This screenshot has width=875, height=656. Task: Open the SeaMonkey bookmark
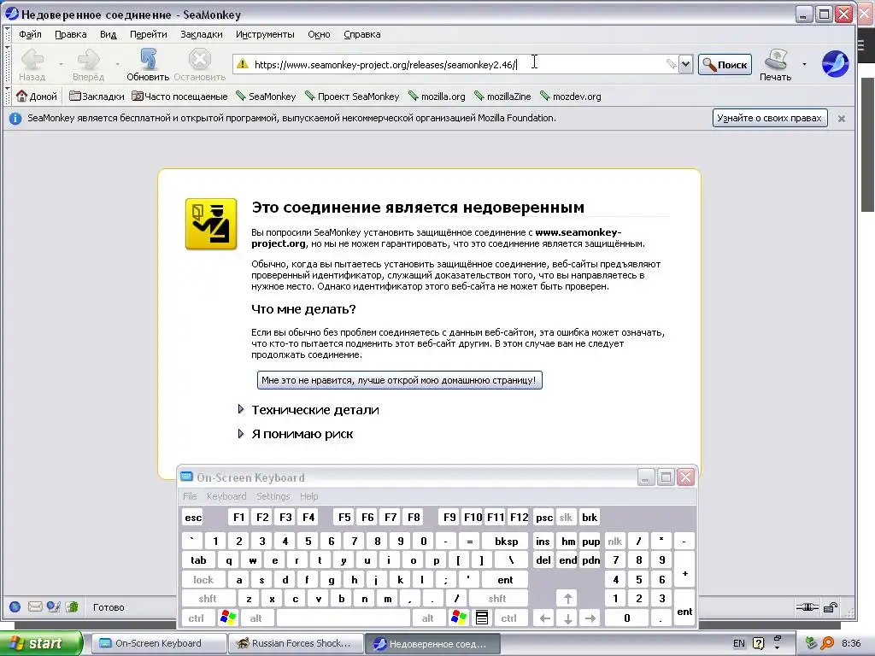[266, 97]
